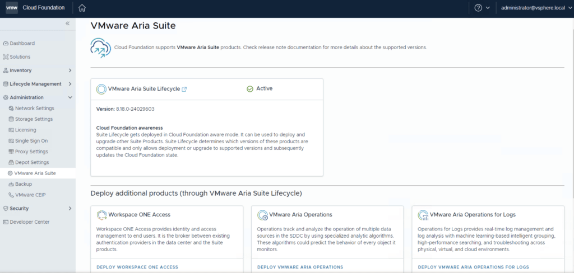Open Single Sign On settings
Viewport: 574px width, 273px height.
coord(31,141)
